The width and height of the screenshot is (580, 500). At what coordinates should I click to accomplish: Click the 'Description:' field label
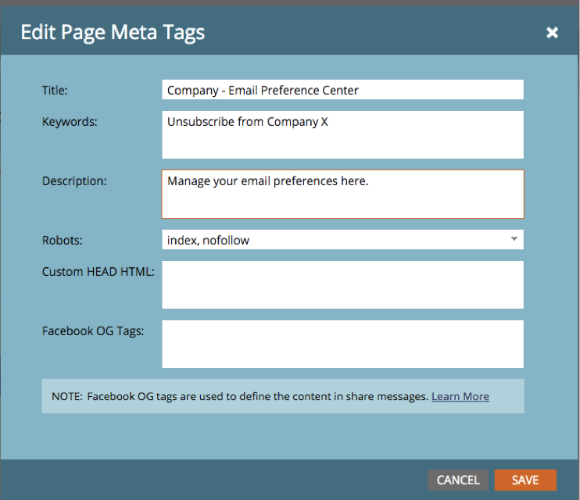pyautogui.click(x=74, y=181)
